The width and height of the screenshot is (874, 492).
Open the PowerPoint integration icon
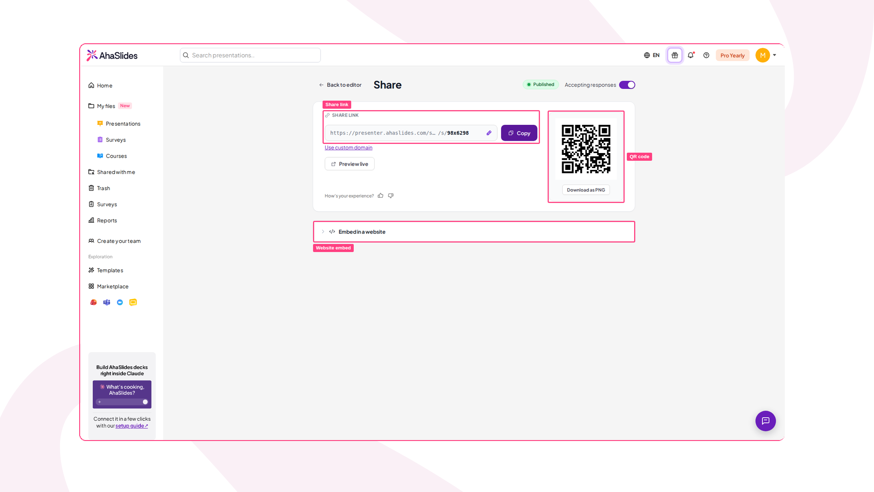(x=93, y=302)
